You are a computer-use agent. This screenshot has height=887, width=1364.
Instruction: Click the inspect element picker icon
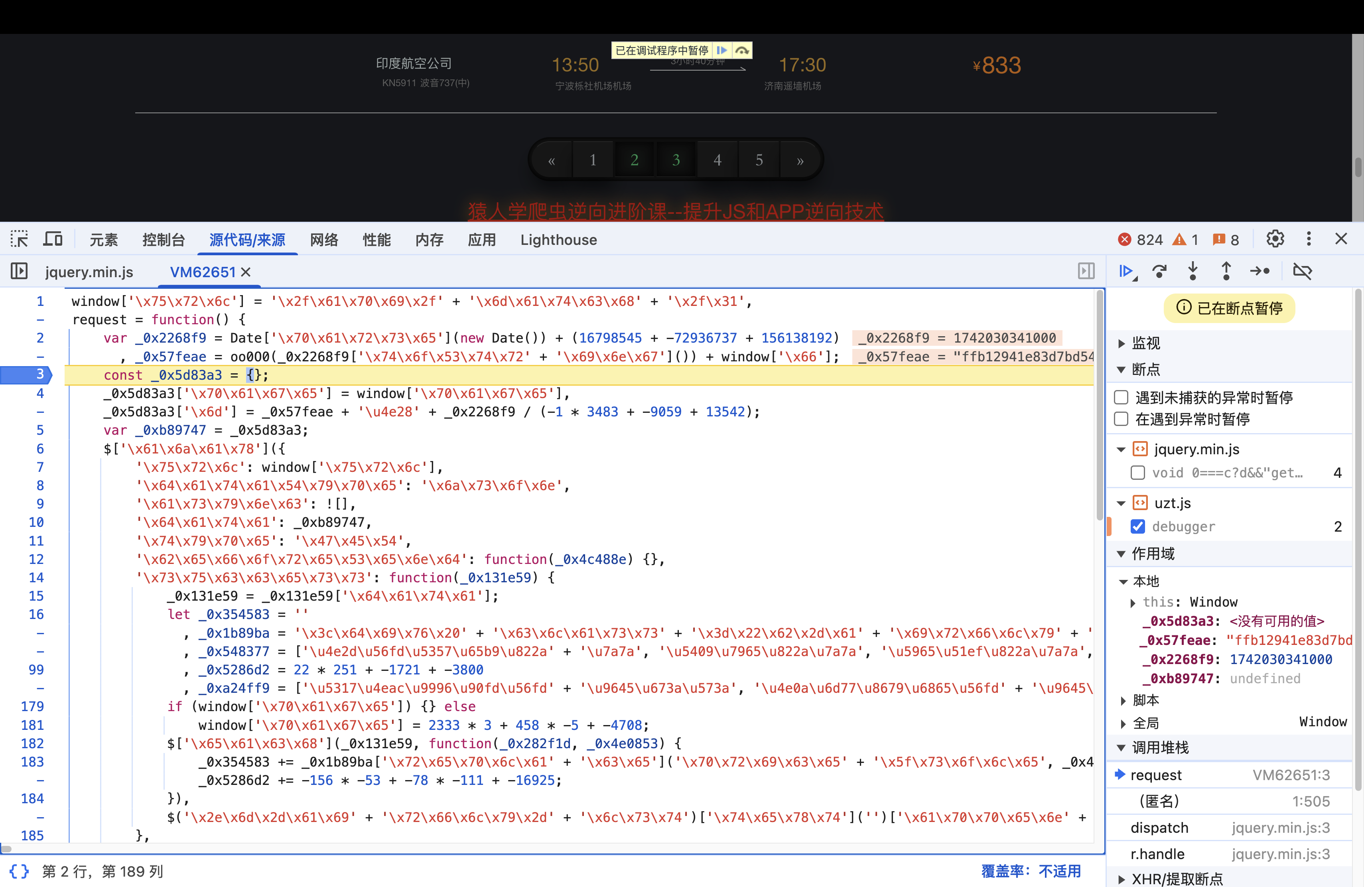(19, 239)
